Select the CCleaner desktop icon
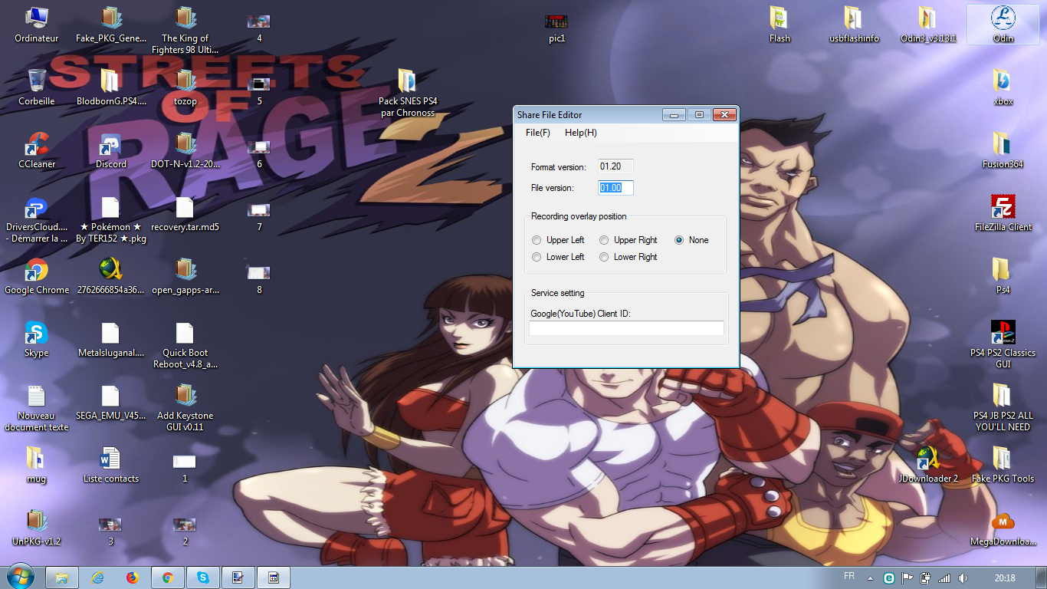The width and height of the screenshot is (1047, 589). pos(37,144)
